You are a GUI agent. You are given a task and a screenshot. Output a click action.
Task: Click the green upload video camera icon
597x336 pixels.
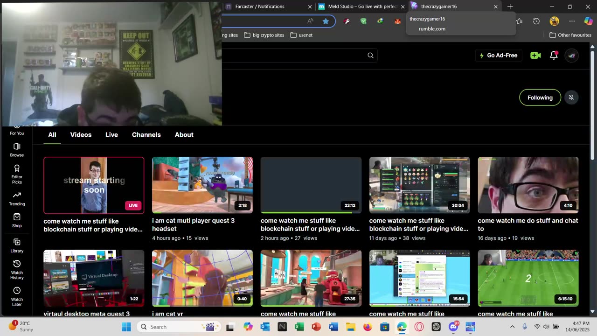tap(535, 56)
